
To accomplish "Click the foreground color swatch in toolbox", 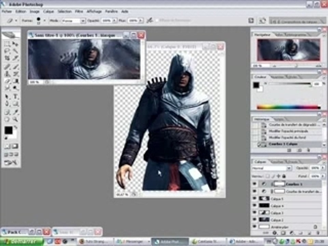I will 9,130.
